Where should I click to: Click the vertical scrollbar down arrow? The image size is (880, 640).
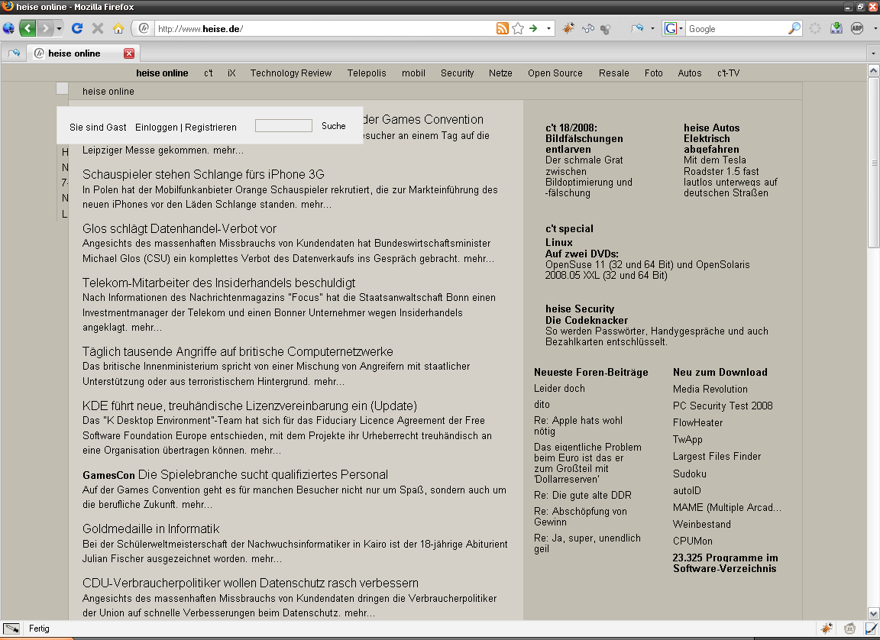click(x=873, y=613)
